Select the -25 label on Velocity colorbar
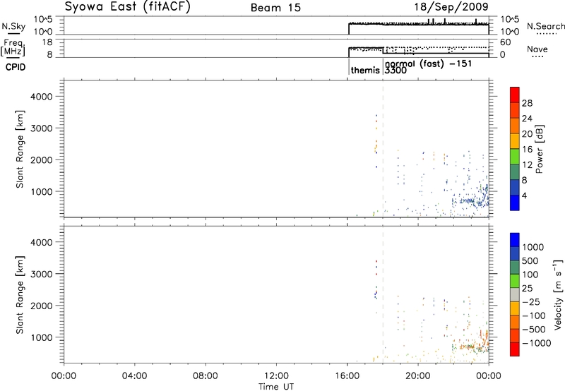 click(531, 301)
